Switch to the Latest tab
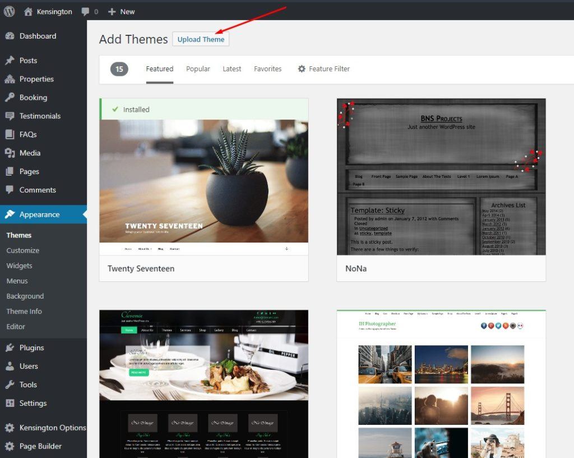The image size is (574, 458). 232,69
